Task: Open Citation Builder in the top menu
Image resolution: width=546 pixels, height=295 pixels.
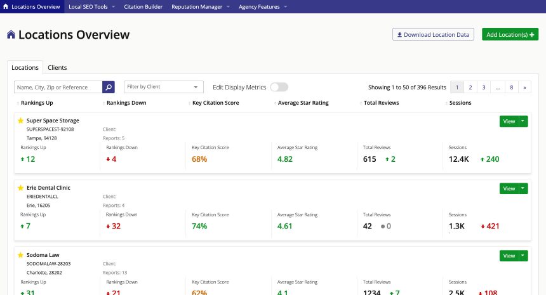Action: pyautogui.click(x=143, y=7)
